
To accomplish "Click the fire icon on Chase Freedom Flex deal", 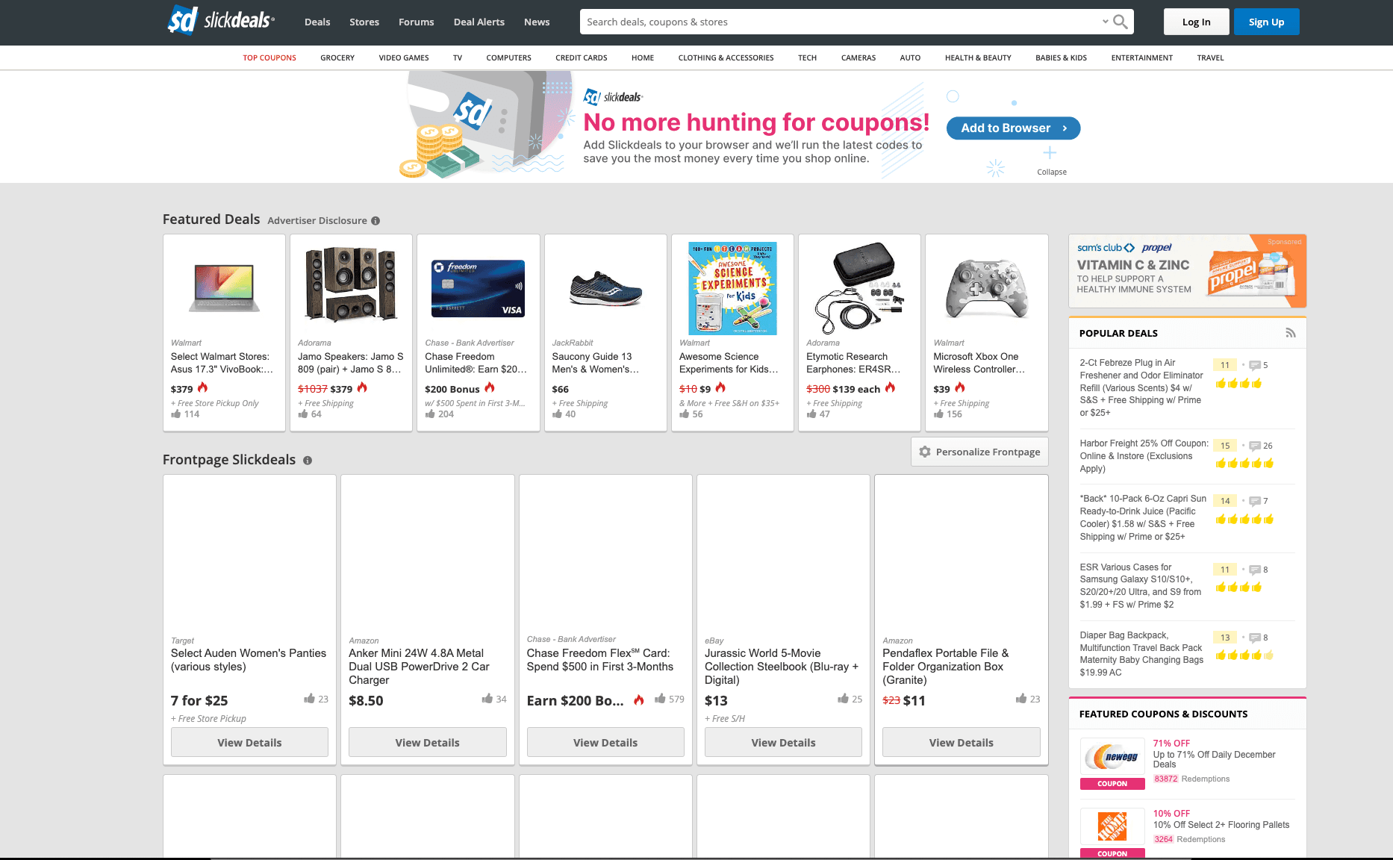I will [639, 699].
